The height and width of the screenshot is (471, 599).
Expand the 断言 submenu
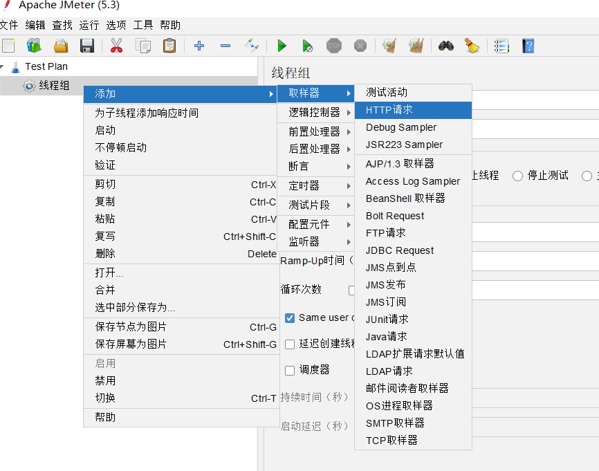316,167
